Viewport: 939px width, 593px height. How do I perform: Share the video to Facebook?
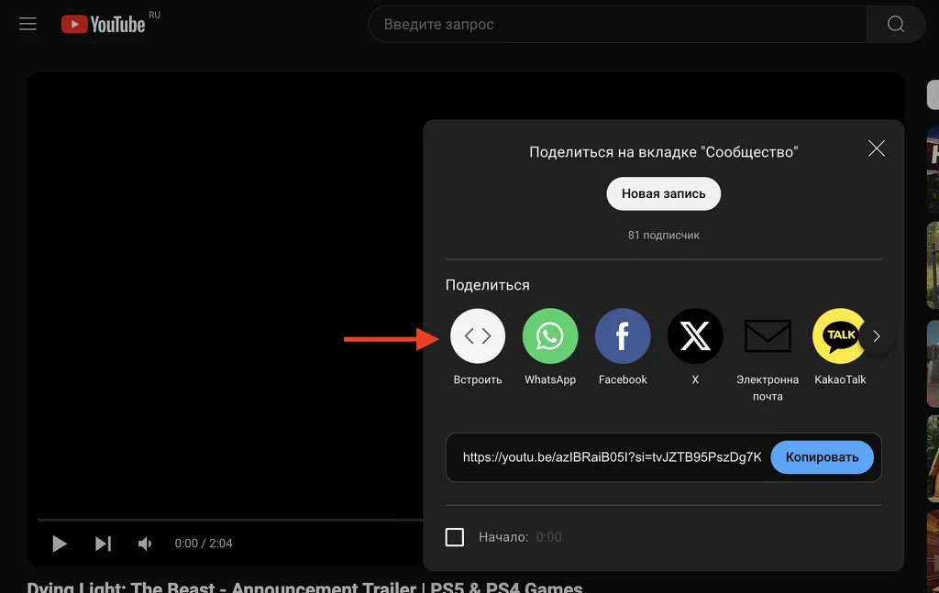[x=623, y=335]
